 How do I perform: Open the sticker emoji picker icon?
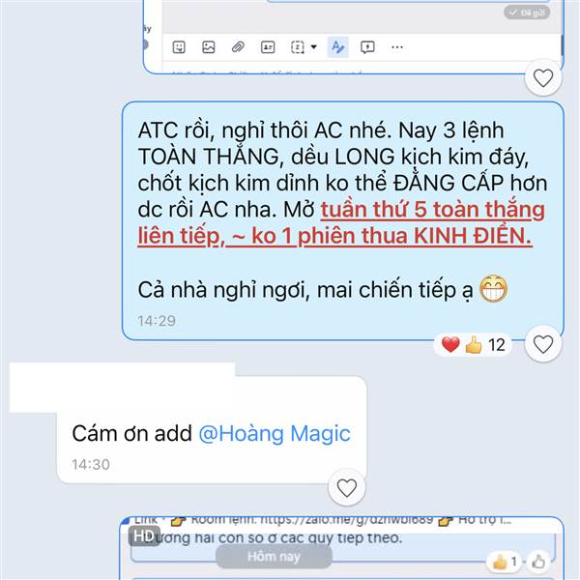[x=179, y=47]
